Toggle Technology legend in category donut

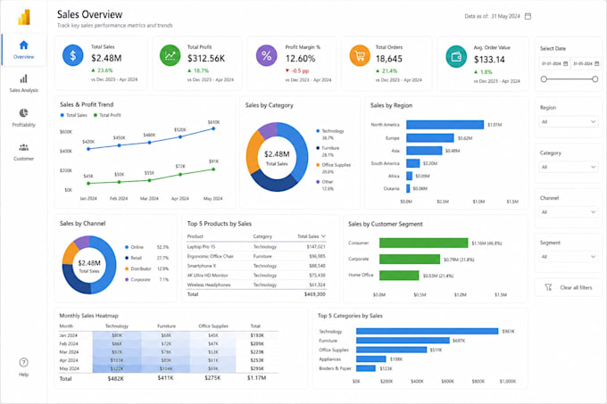(x=329, y=131)
